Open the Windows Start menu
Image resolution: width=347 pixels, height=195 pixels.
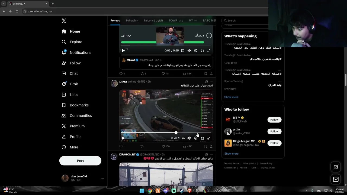(142, 191)
